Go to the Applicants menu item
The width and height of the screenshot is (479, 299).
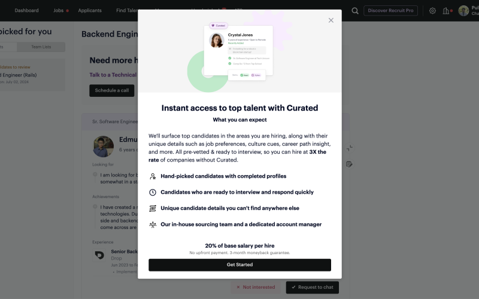point(90,10)
